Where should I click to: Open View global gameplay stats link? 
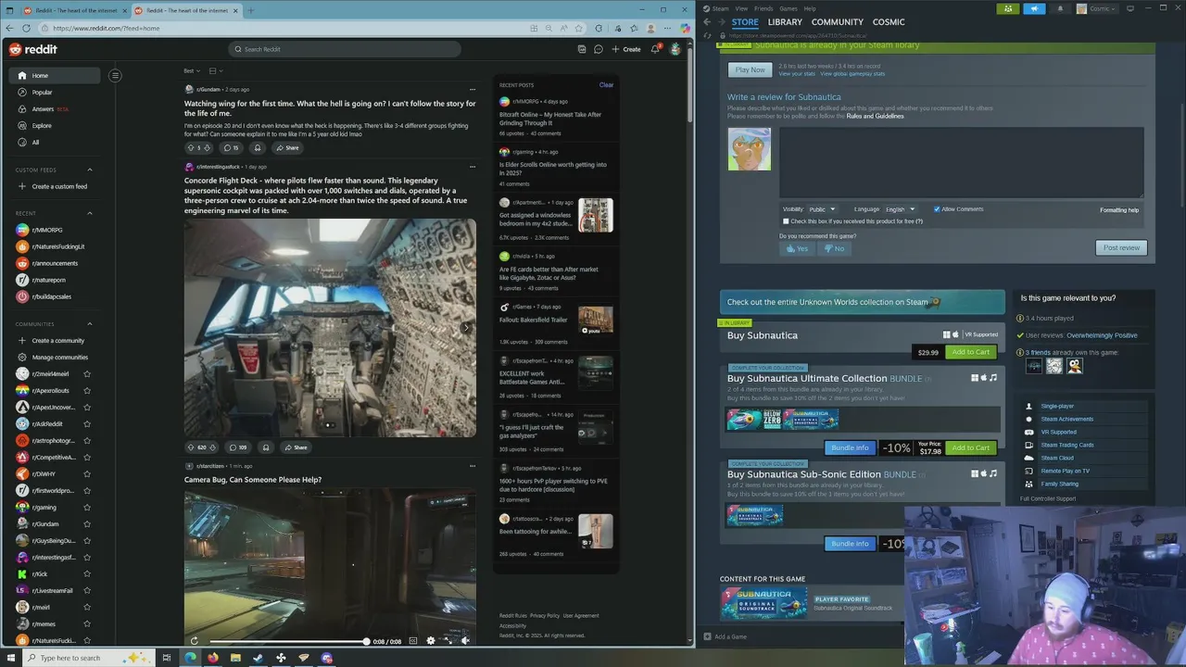(x=852, y=74)
